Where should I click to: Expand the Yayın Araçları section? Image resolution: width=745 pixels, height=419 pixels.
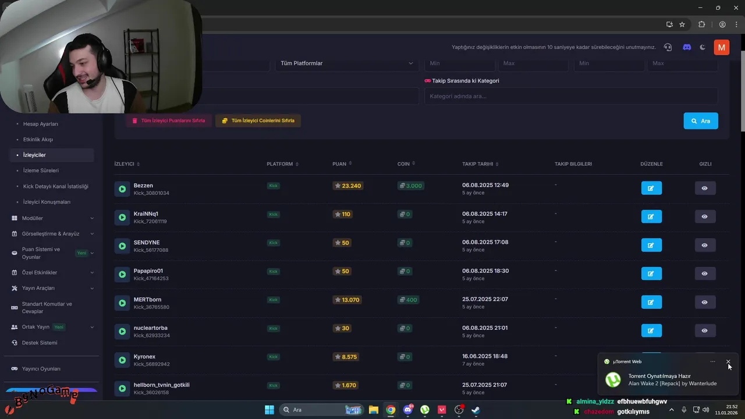click(52, 288)
